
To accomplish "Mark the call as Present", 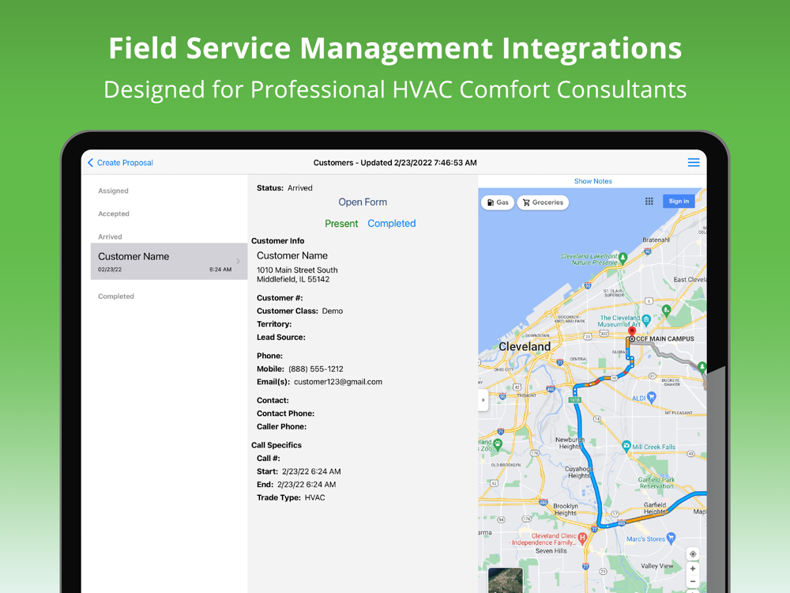I will pos(341,224).
